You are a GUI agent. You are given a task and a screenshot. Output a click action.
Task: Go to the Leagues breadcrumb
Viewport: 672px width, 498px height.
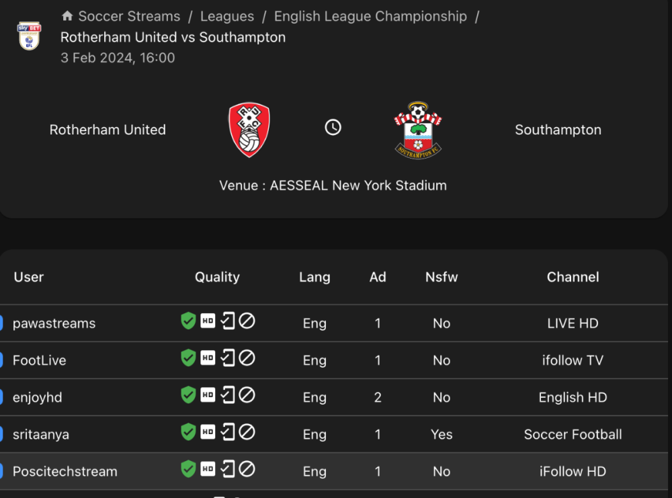pos(227,16)
